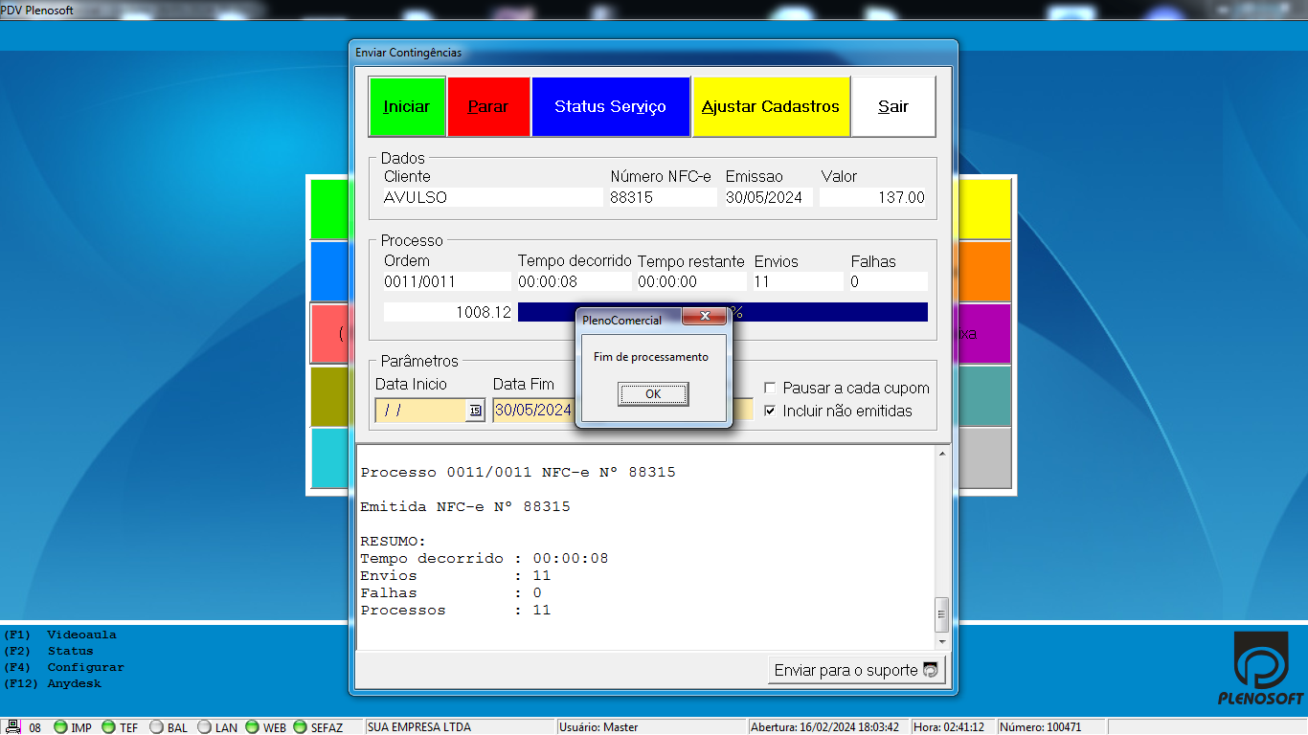Click the (F12) Anydesk shortcut text
This screenshot has height=735, width=1308.
(53, 683)
